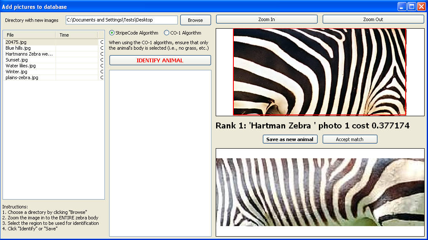Image resolution: width=428 pixels, height=240 pixels.
Task: Pick Water lilies.jpg in the list
Action: 20,66
